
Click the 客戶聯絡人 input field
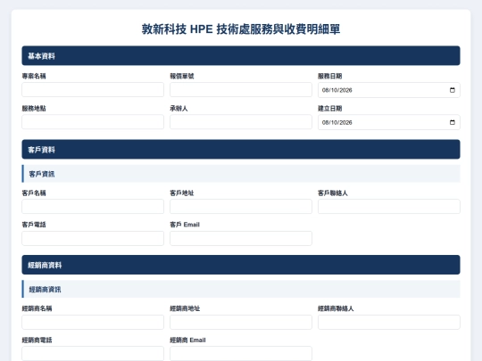(x=389, y=206)
